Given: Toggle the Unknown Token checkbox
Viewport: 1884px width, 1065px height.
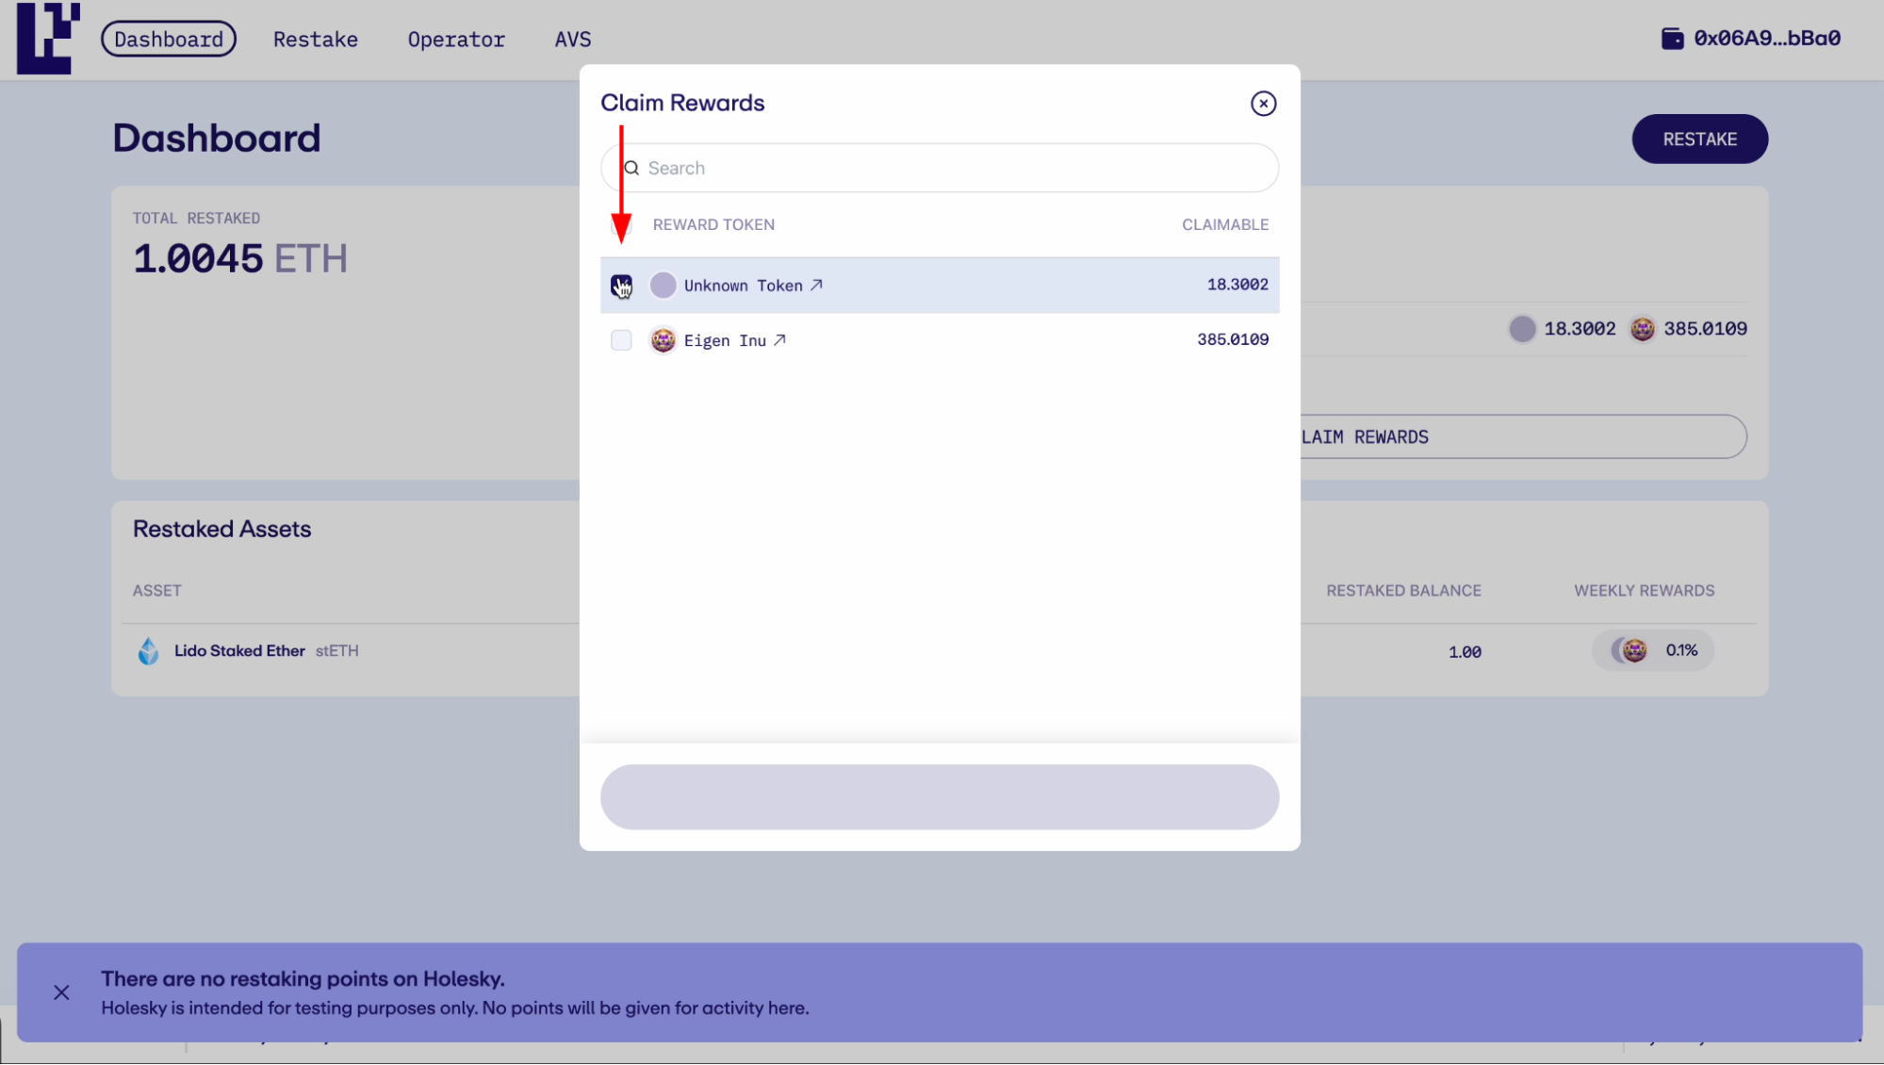Looking at the screenshot, I should pos(621,284).
